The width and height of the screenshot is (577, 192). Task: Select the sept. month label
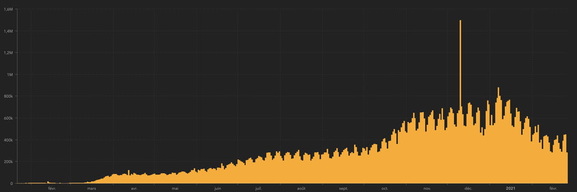point(344,188)
